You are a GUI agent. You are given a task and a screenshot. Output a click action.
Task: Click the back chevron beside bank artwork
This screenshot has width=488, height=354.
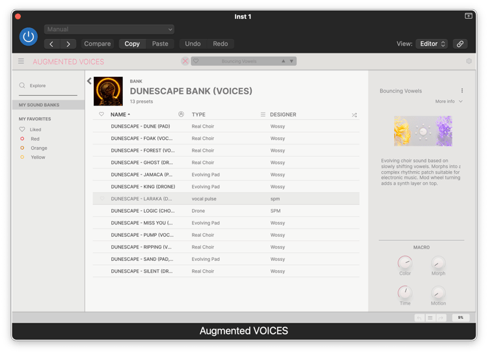click(x=89, y=81)
